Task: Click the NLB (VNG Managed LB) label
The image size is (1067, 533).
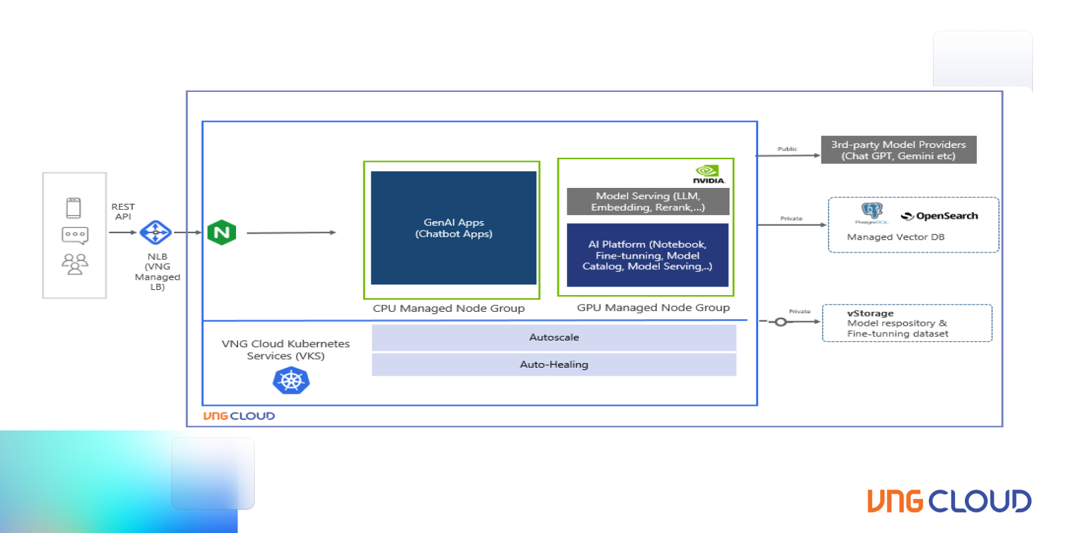Action: [157, 272]
